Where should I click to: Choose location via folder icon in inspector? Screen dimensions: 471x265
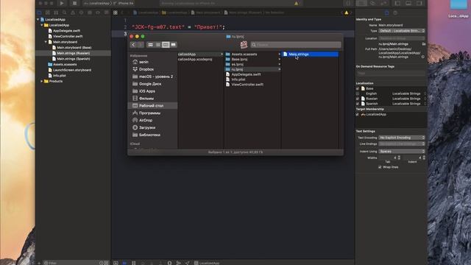point(424,44)
